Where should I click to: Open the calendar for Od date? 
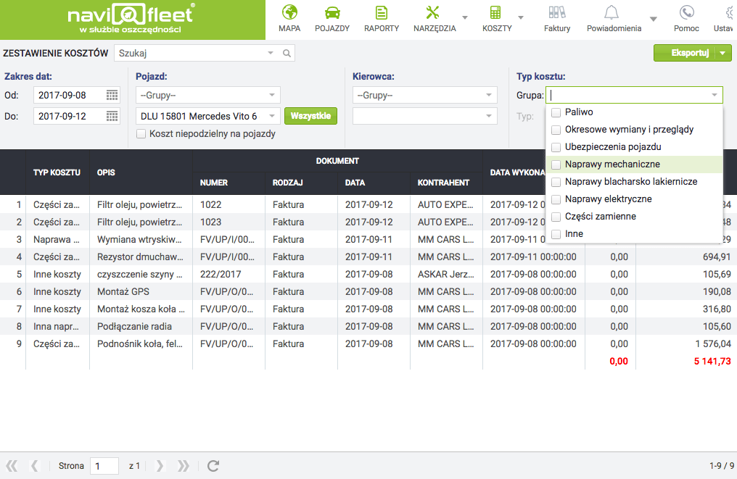click(x=112, y=96)
